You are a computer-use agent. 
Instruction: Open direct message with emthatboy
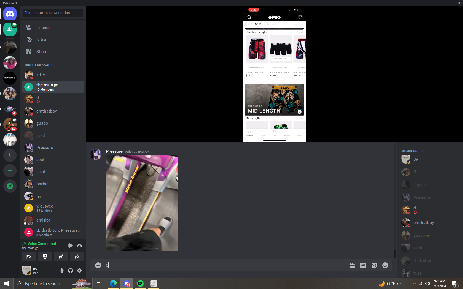53,111
